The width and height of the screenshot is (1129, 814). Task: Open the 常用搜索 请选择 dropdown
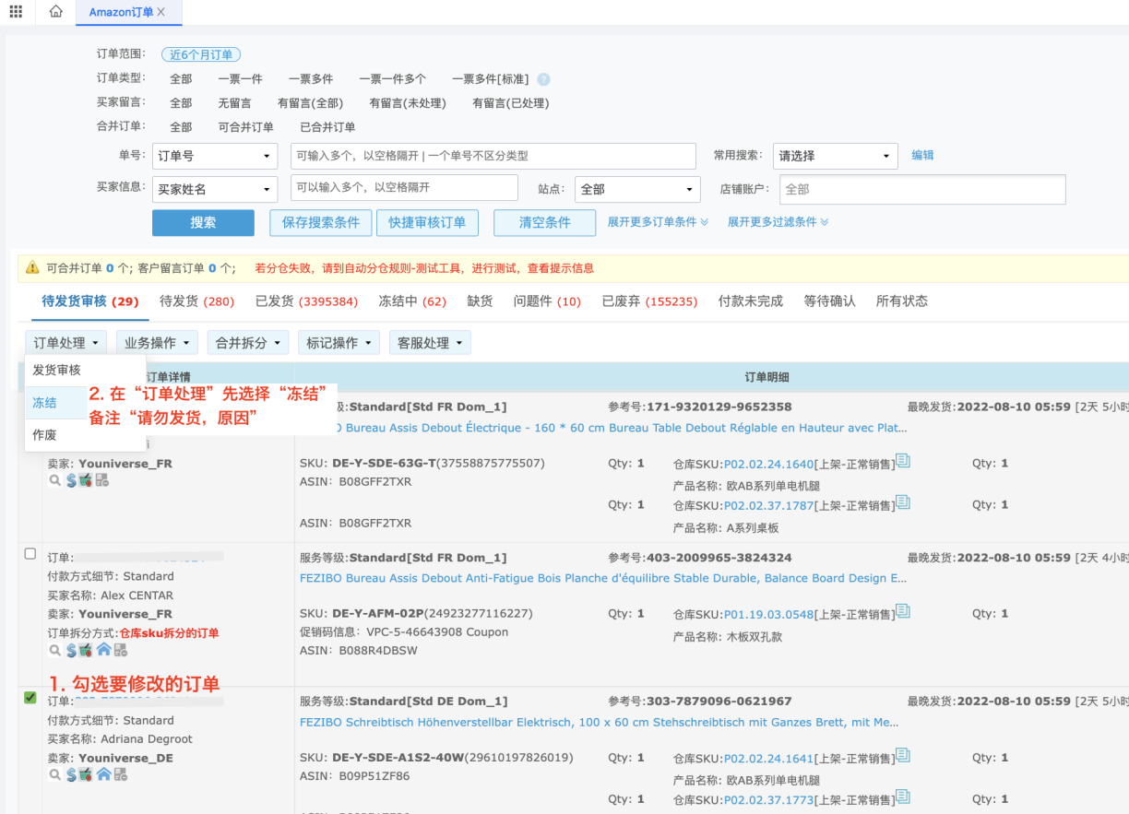(x=835, y=156)
